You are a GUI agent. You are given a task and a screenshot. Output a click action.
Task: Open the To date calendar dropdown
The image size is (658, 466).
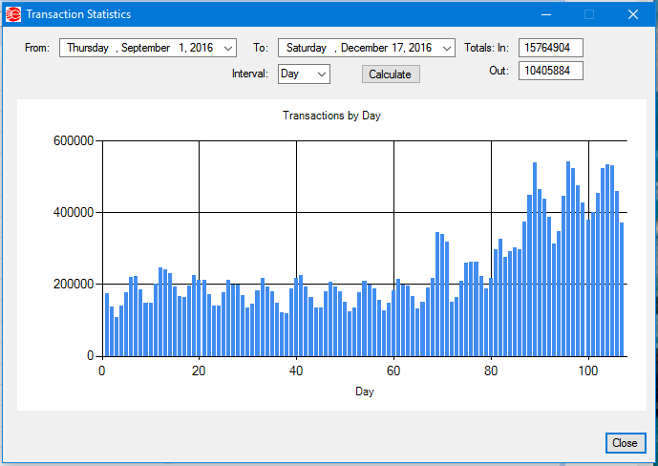[x=446, y=48]
